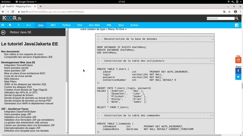Viewport: 243px width, 136px height.
Task: Open the Chrome three-dot menu
Action: click(x=240, y=12)
